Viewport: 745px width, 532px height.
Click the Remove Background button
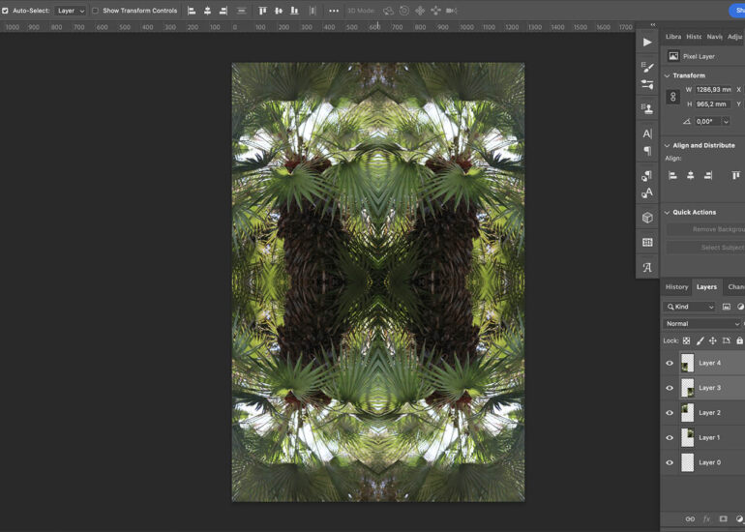point(705,229)
